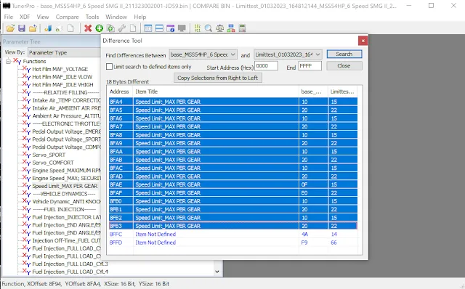Select the undefined row at address 8FFD
465x289 pixels.
[x=232, y=243]
